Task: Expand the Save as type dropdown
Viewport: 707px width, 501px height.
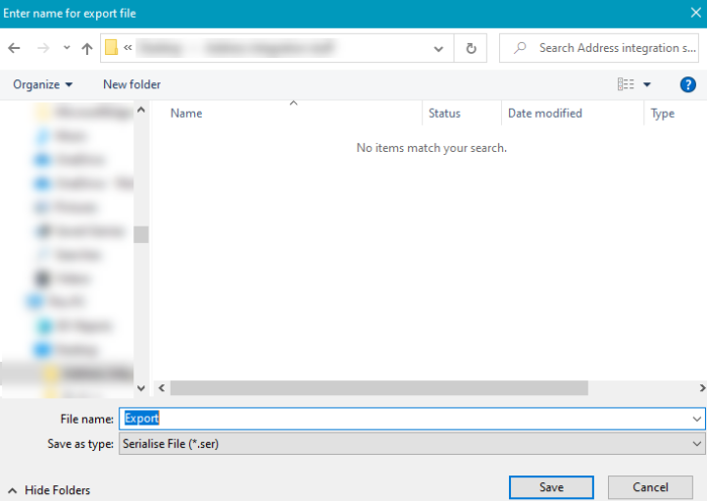Action: click(696, 444)
